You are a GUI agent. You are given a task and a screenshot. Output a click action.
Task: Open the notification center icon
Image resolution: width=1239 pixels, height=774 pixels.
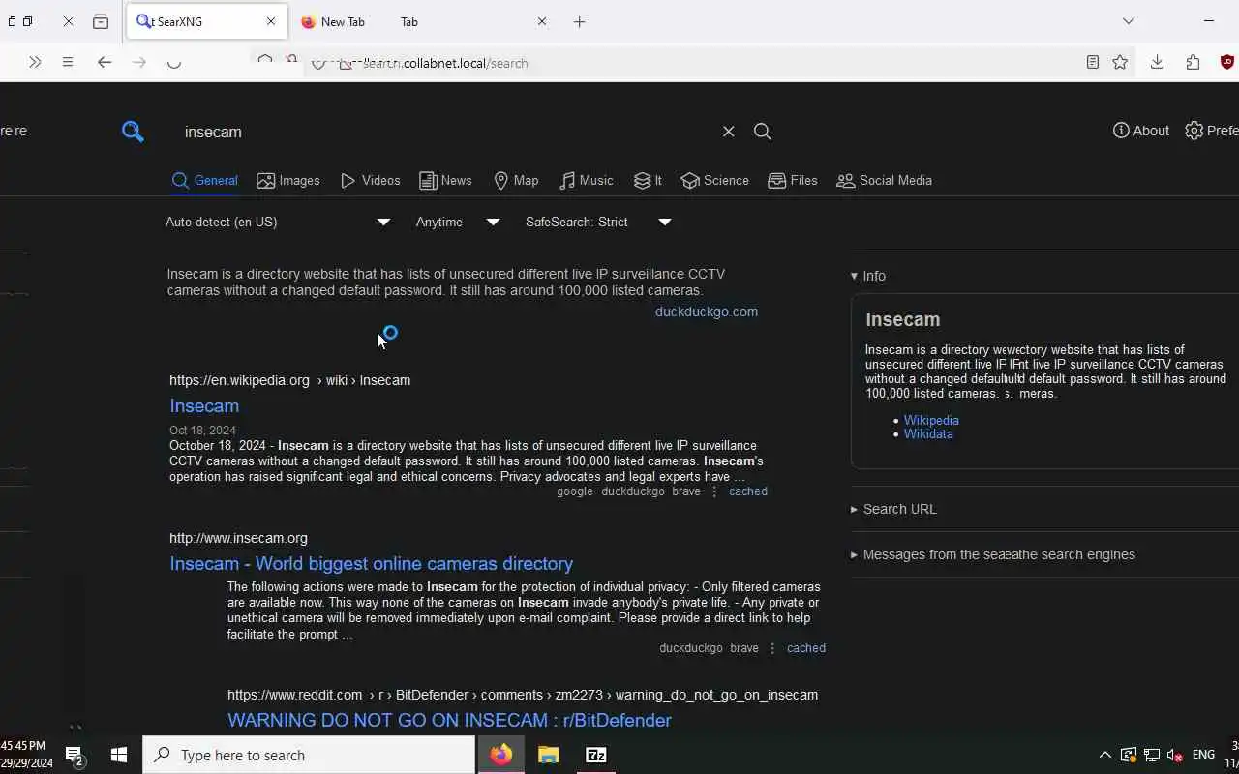point(74,755)
